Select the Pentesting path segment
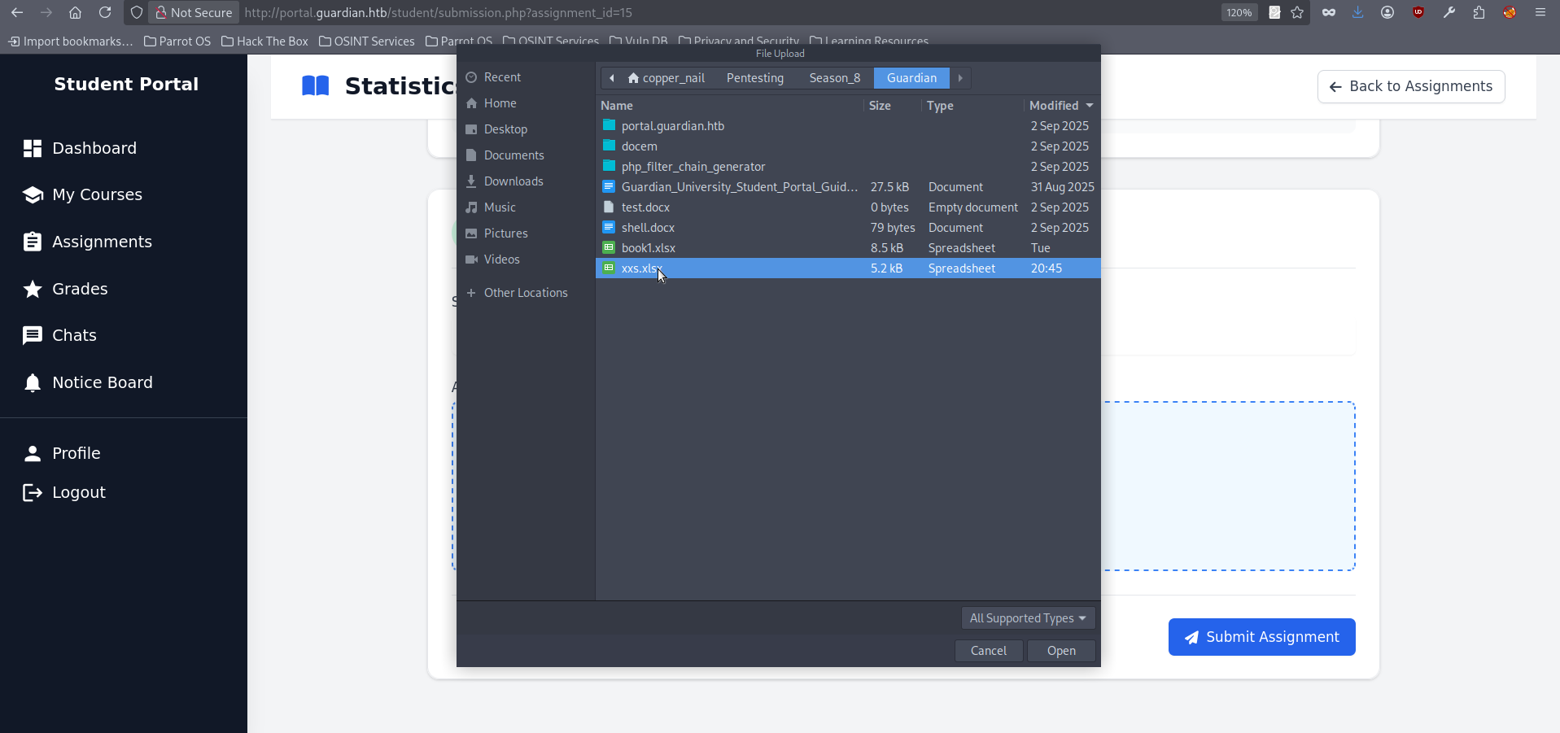1560x733 pixels. pyautogui.click(x=754, y=78)
